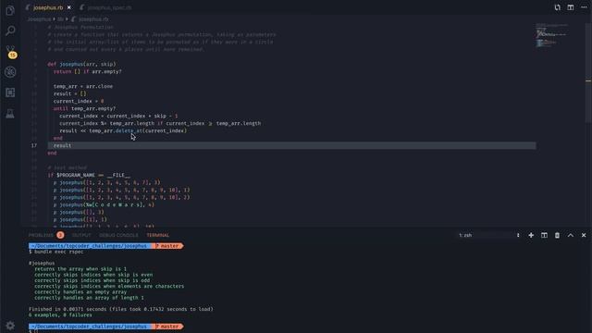Viewport: 592px width, 333px height.
Task: Click 'correctly skips indices when skip is even'
Action: pyautogui.click(x=93, y=275)
